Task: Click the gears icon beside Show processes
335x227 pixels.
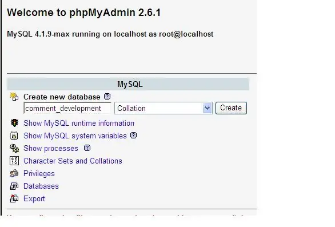Action: (14, 148)
